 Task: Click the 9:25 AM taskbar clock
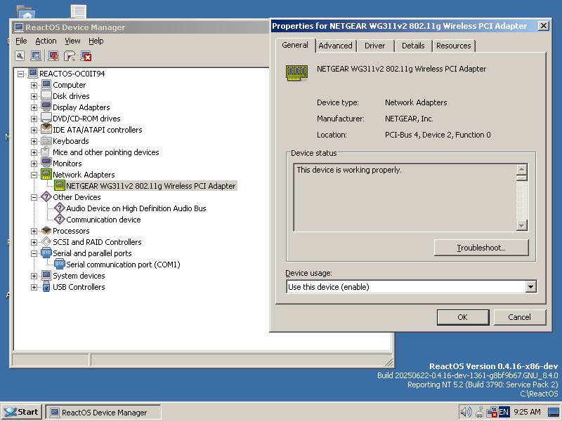[x=528, y=412]
